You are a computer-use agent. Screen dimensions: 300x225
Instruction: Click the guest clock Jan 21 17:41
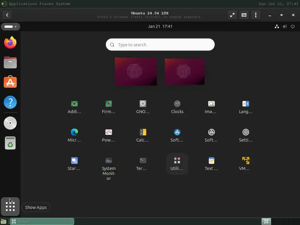click(x=160, y=26)
